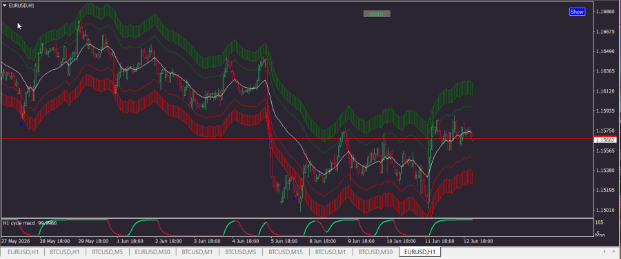Click the 1.16305 price scale value

tap(605, 71)
